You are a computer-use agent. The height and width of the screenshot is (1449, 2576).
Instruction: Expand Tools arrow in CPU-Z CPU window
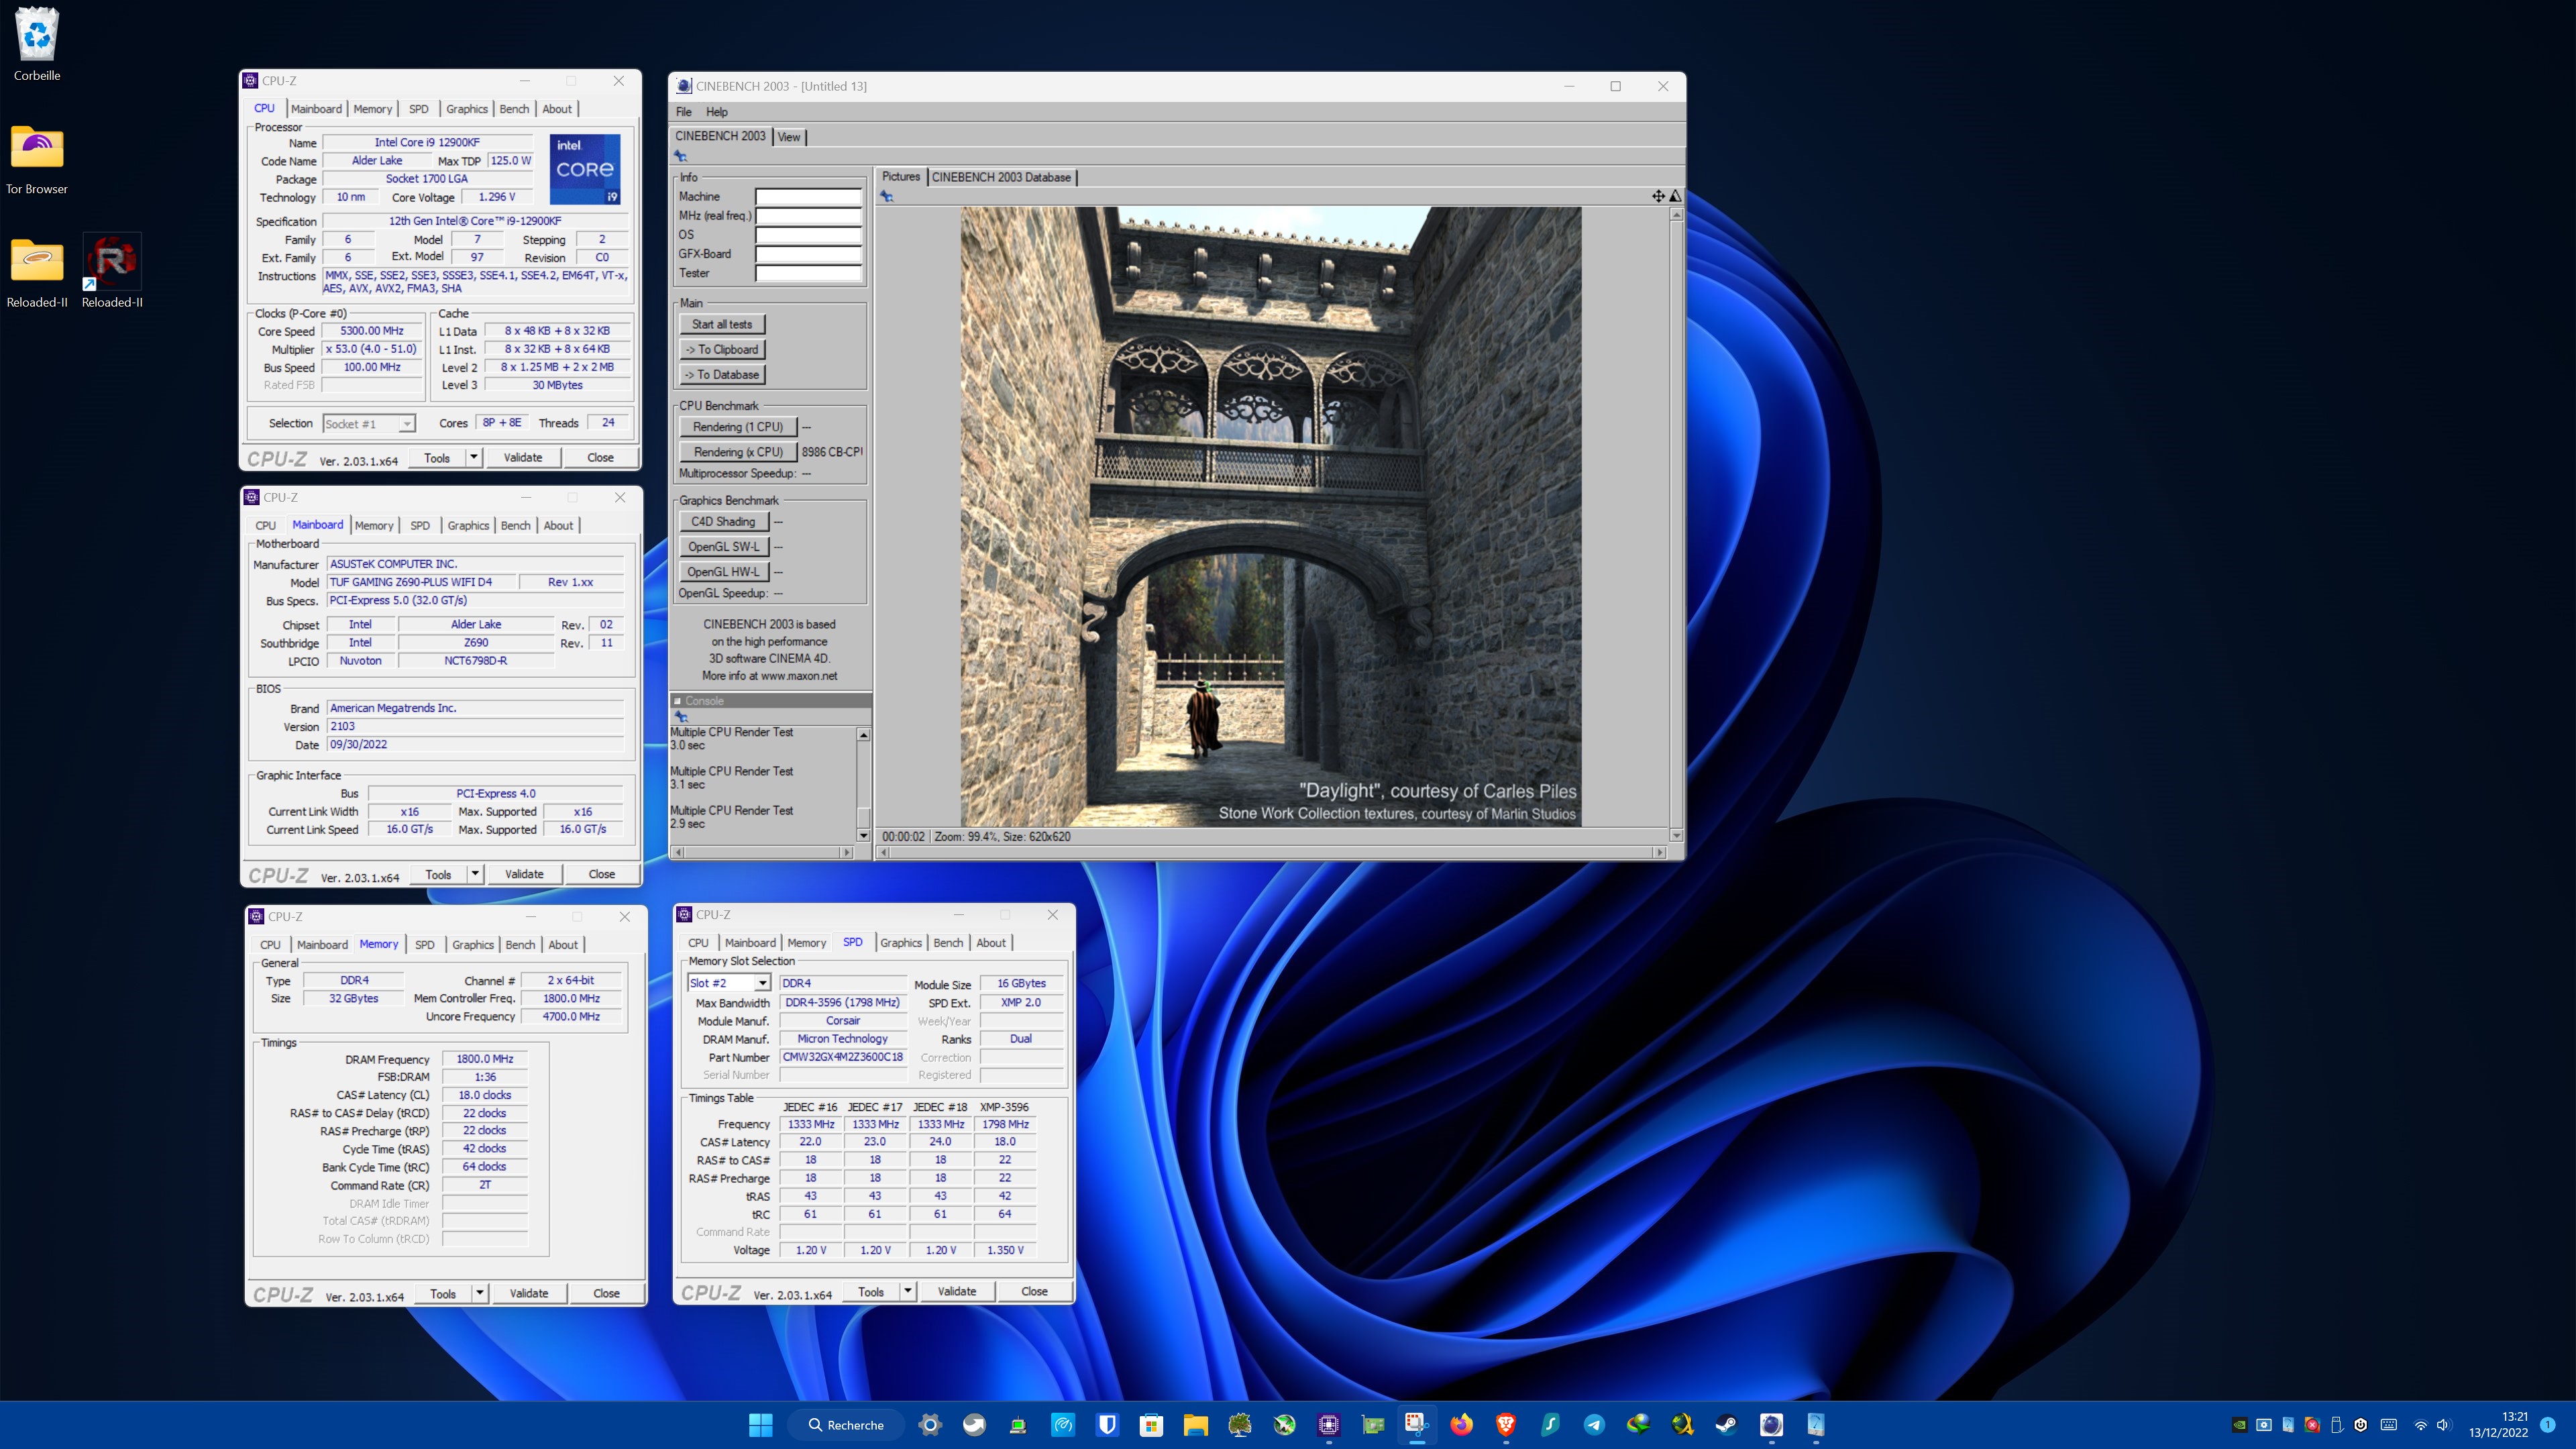[x=473, y=458]
